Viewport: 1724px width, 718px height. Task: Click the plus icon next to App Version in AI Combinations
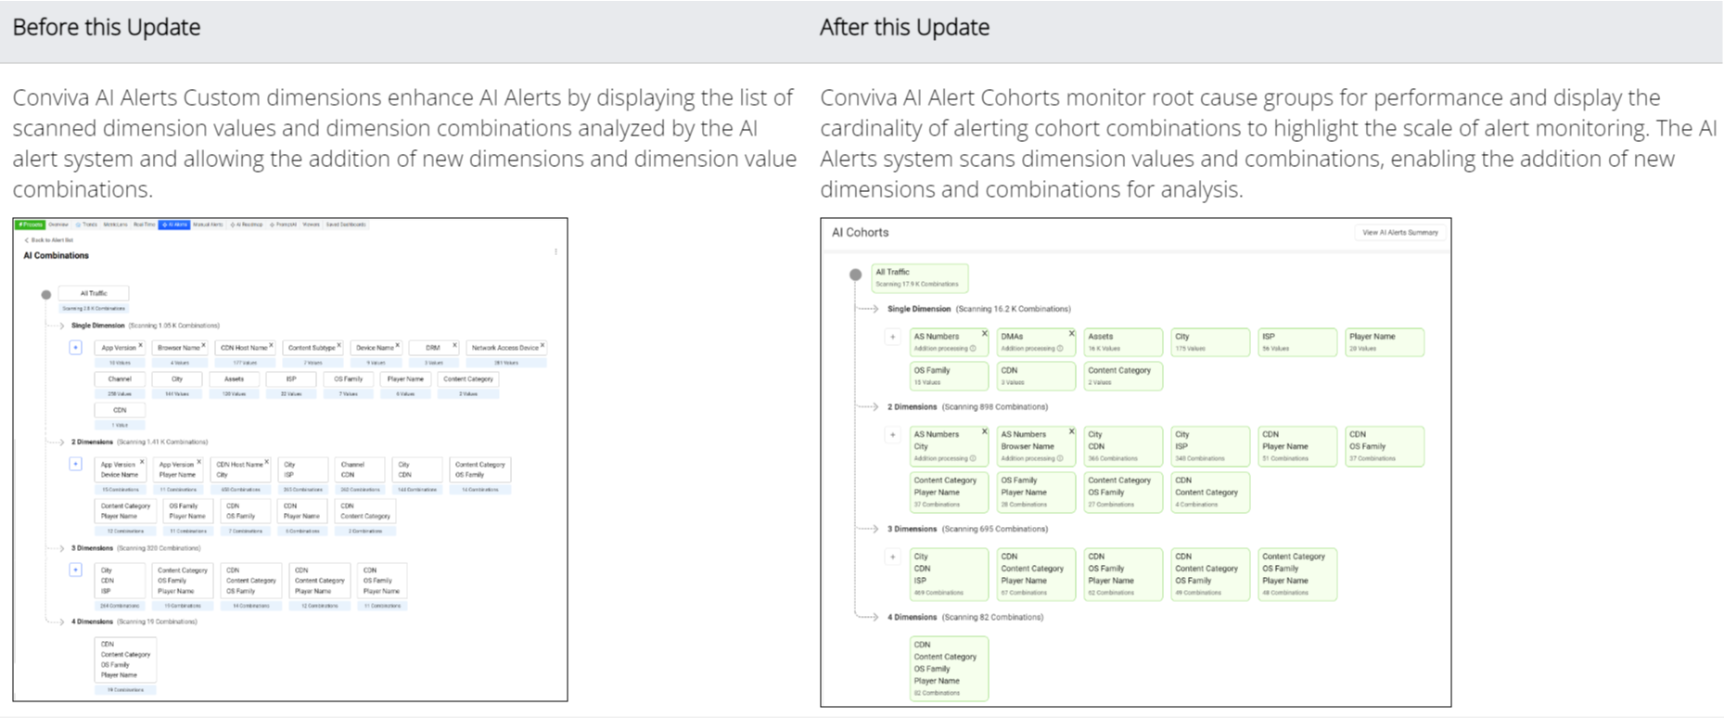(75, 348)
